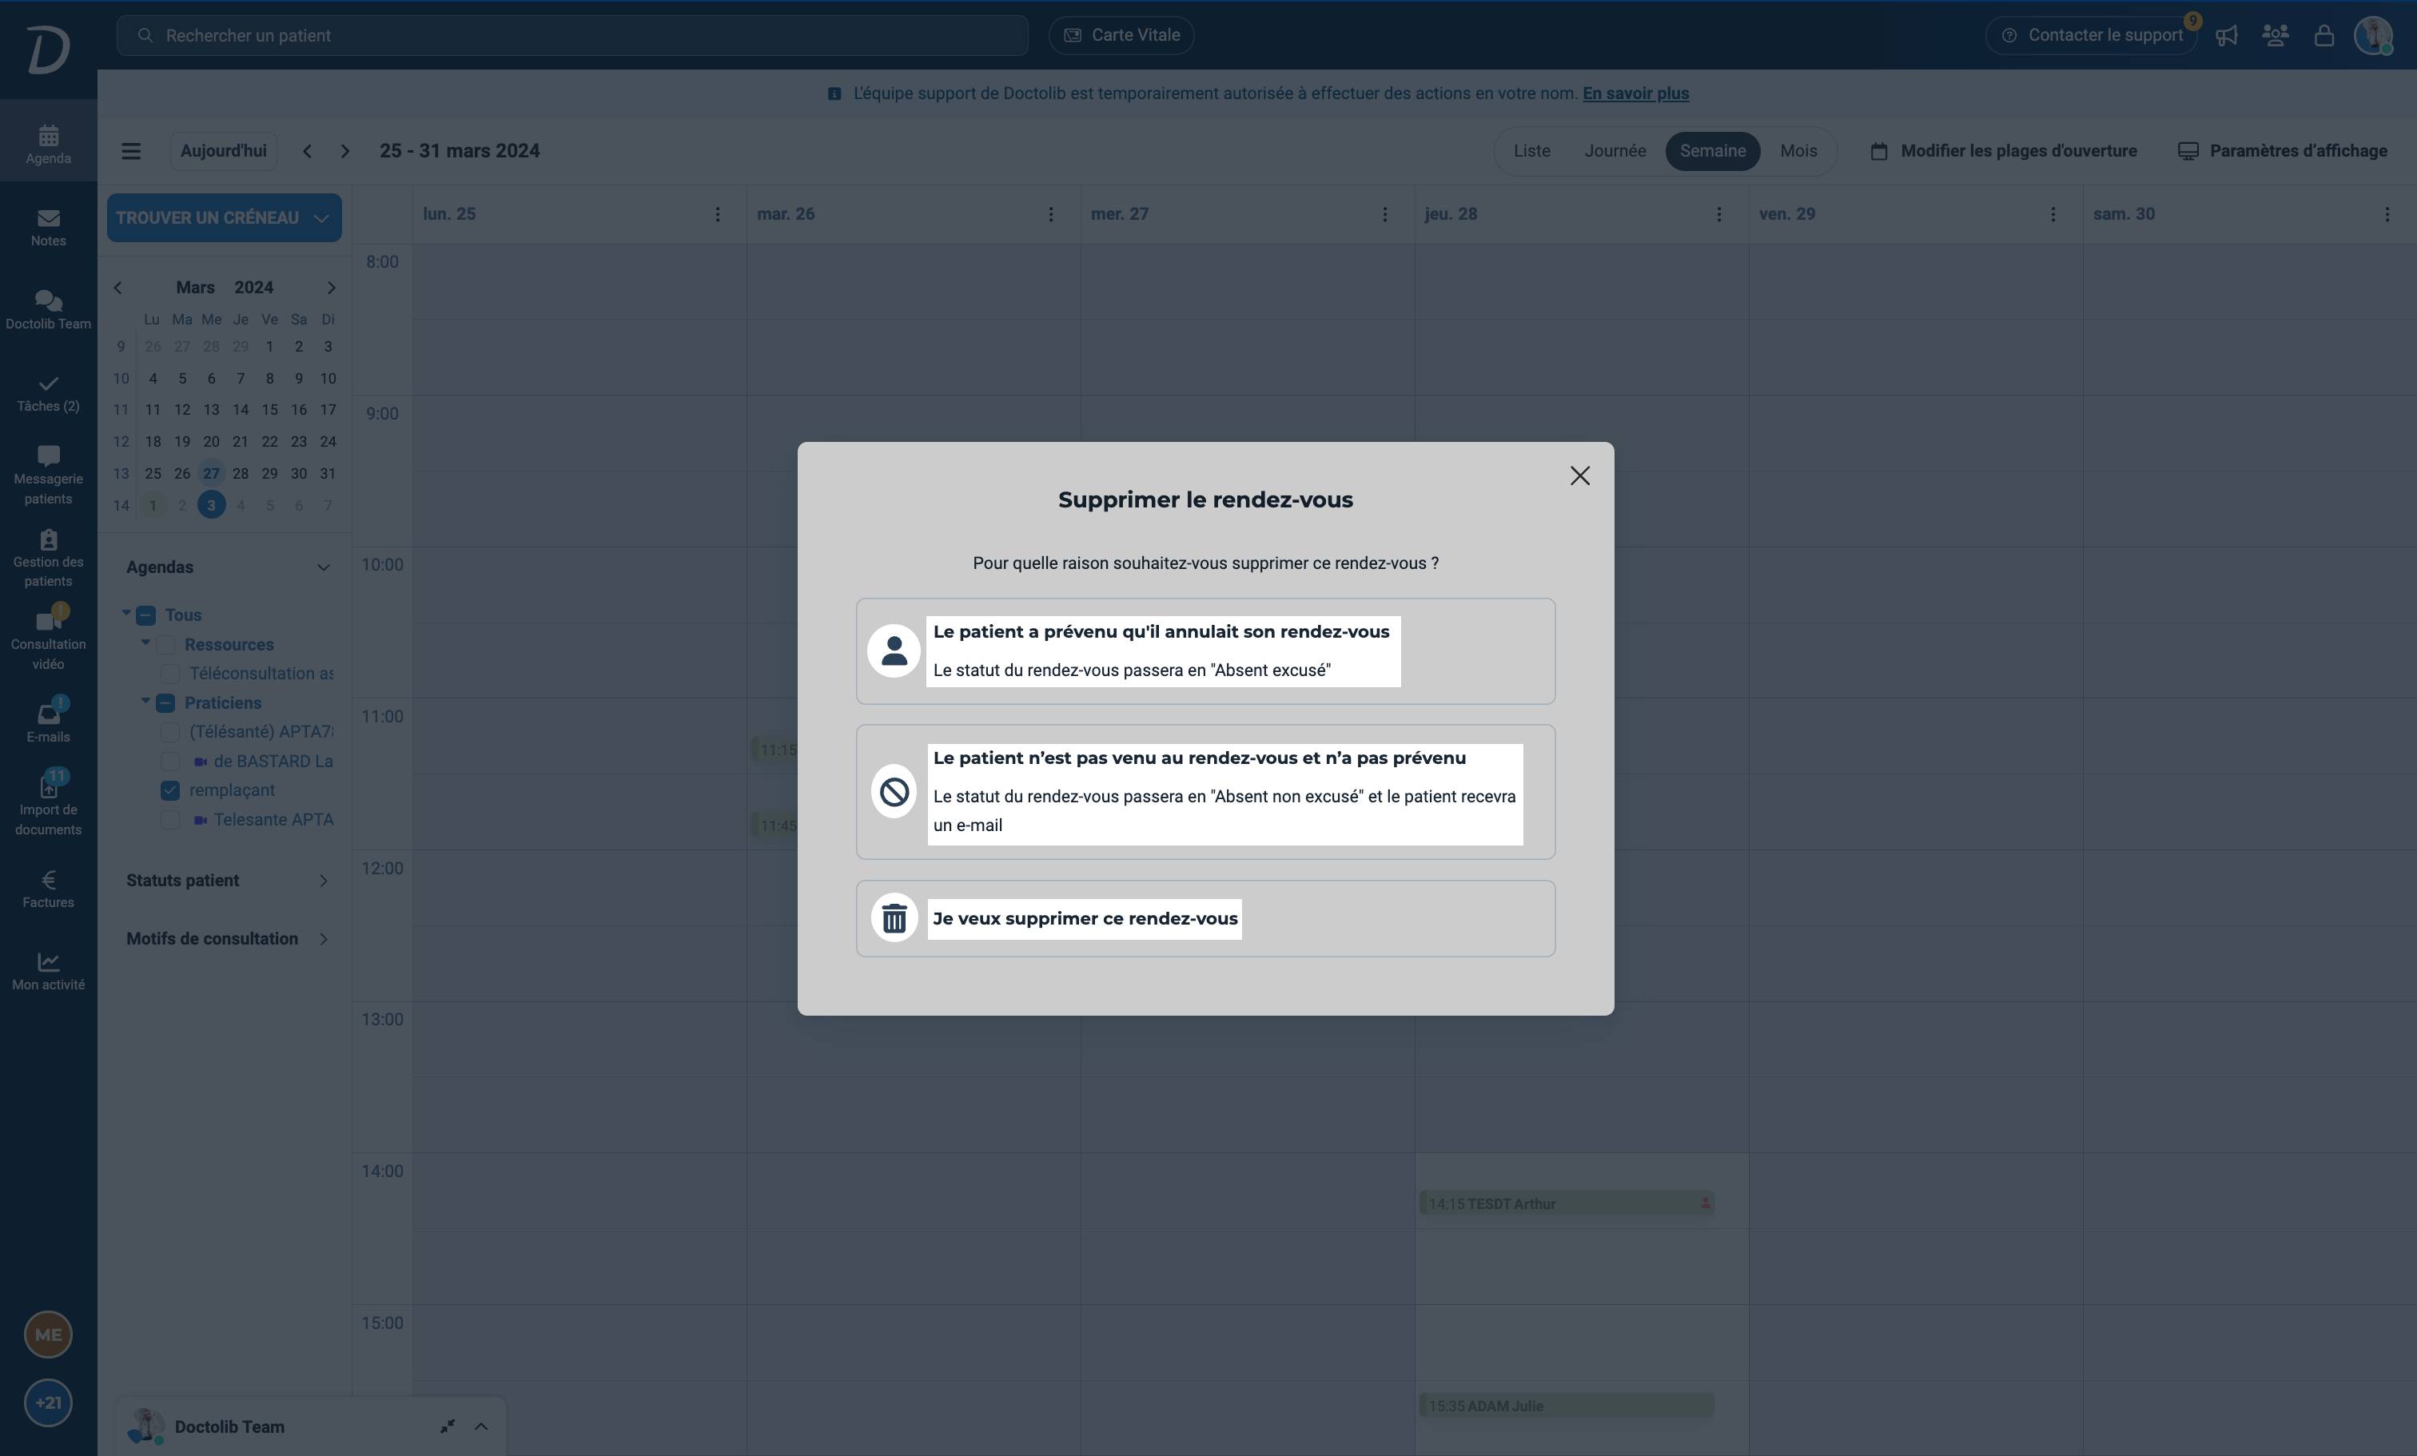Go to next week arrow
The width and height of the screenshot is (2417, 1456).
(344, 151)
